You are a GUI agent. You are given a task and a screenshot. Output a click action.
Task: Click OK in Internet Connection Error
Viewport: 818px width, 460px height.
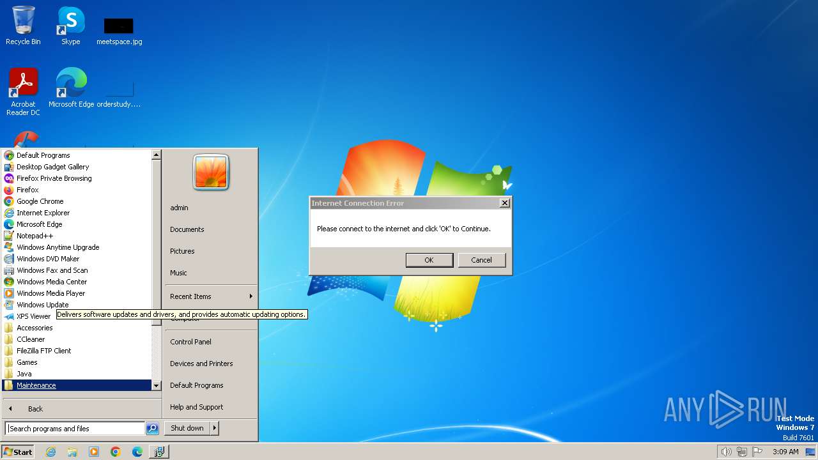pos(429,260)
